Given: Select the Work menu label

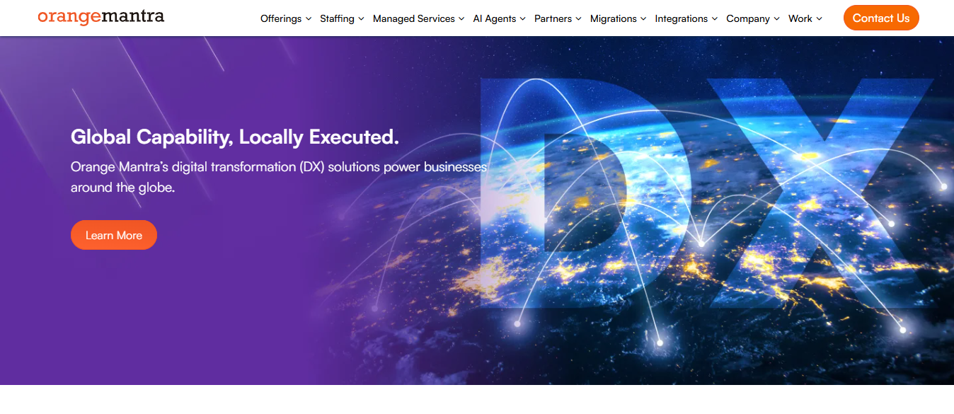Looking at the screenshot, I should click(x=800, y=19).
